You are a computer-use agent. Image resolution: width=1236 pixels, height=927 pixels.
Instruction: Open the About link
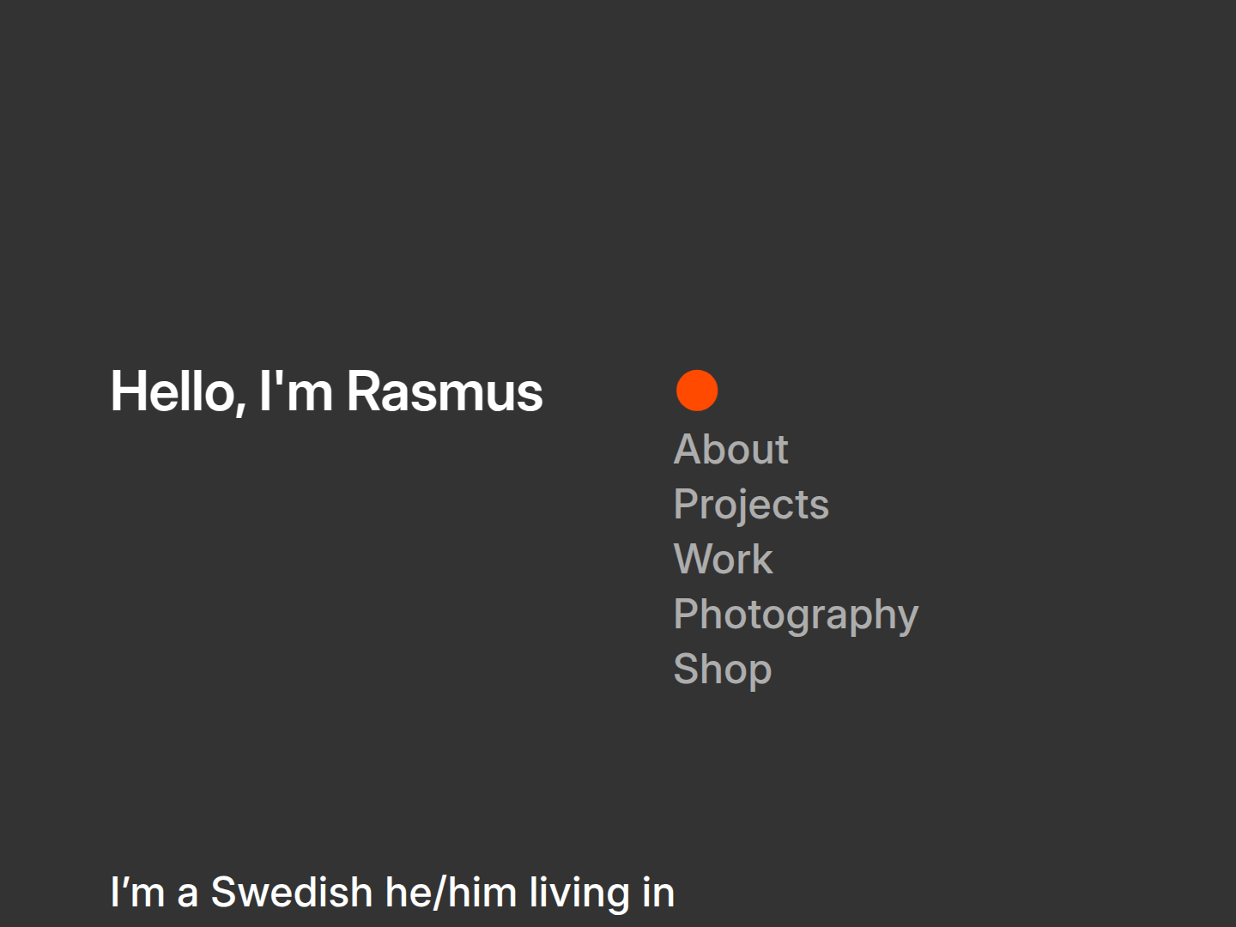(730, 449)
